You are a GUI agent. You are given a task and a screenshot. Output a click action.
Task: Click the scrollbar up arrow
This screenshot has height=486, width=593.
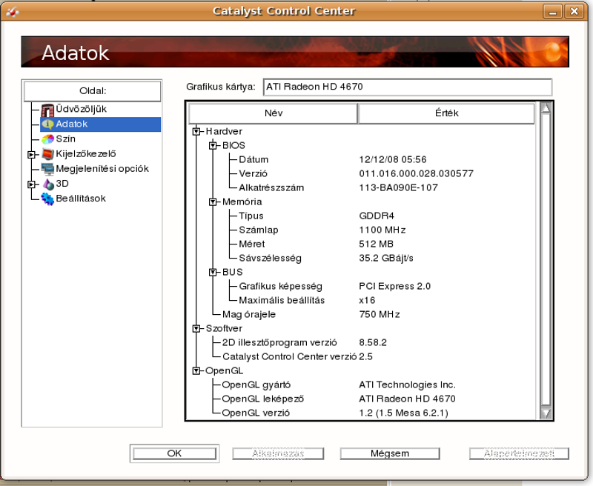[x=546, y=108]
